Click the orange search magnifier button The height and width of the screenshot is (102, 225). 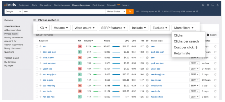point(130,11)
